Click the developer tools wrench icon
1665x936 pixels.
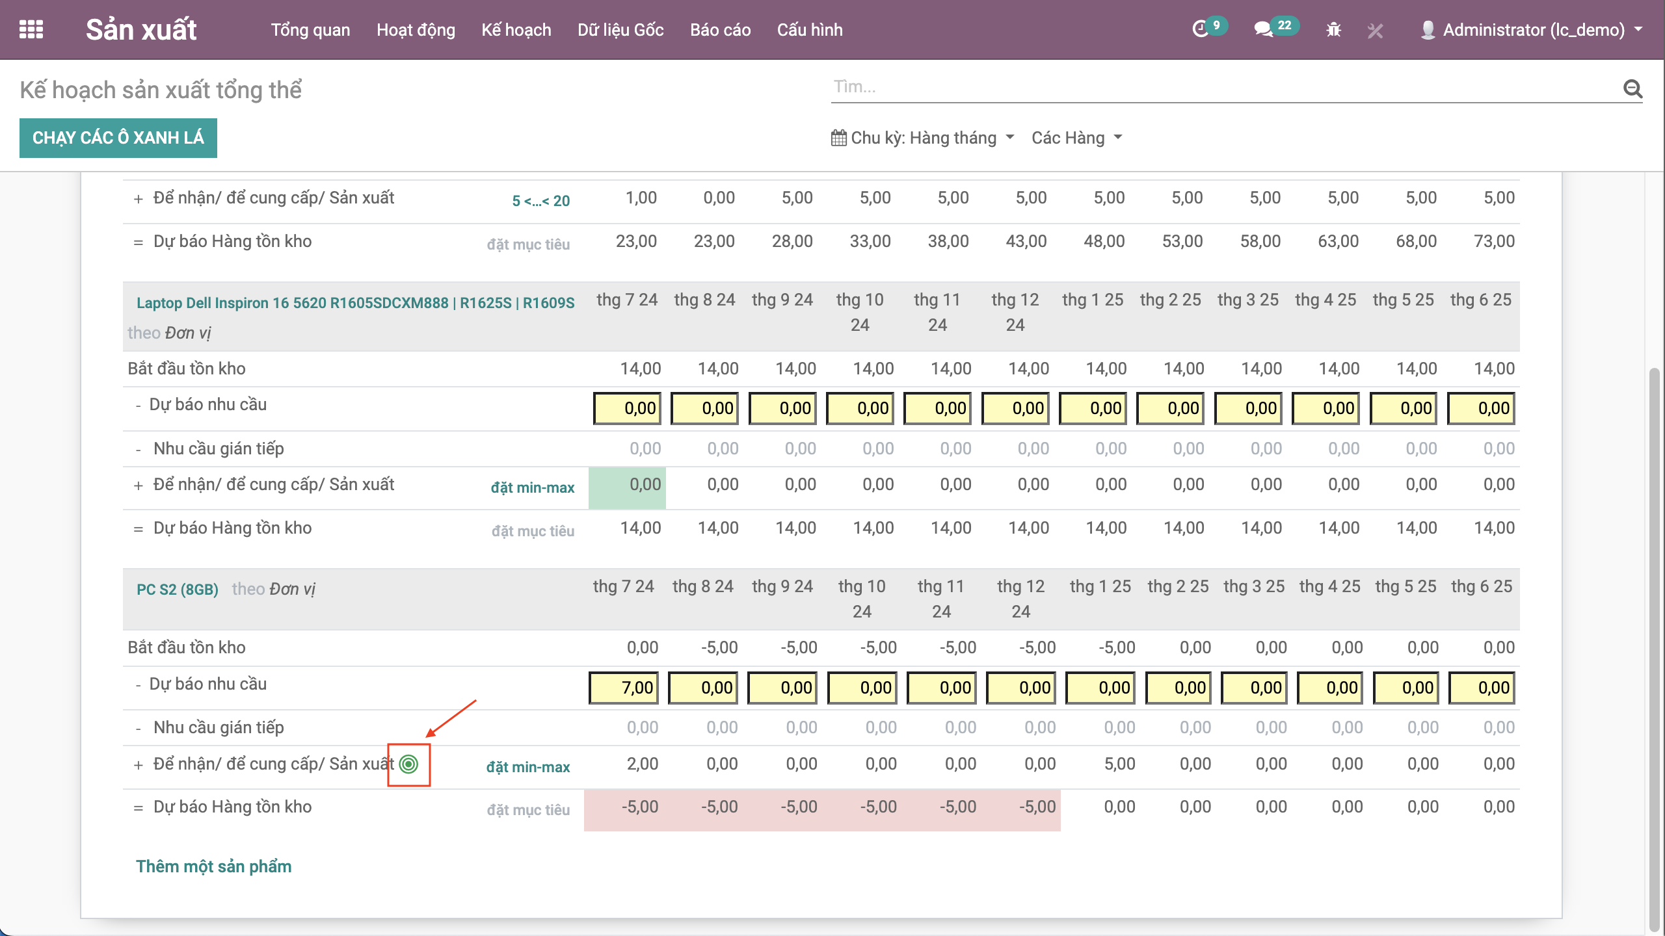point(1375,30)
